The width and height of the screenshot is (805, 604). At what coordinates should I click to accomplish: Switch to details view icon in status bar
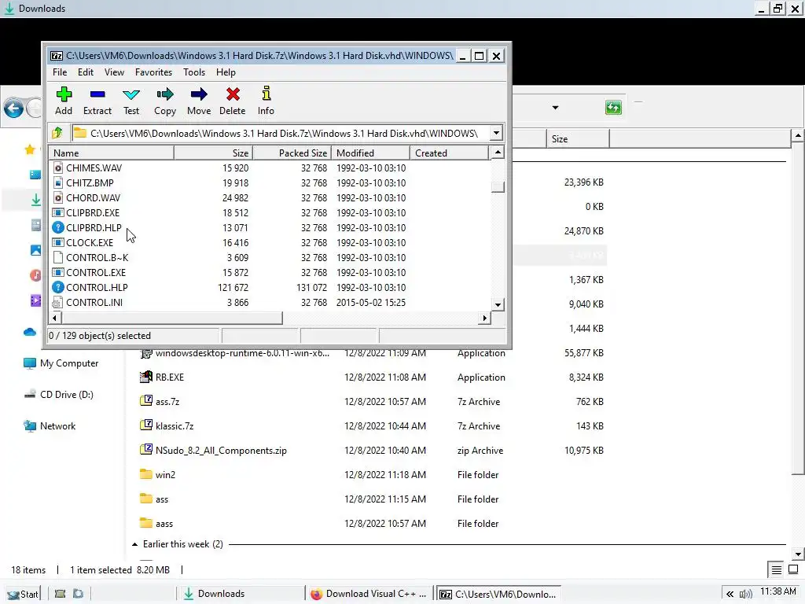click(x=776, y=569)
